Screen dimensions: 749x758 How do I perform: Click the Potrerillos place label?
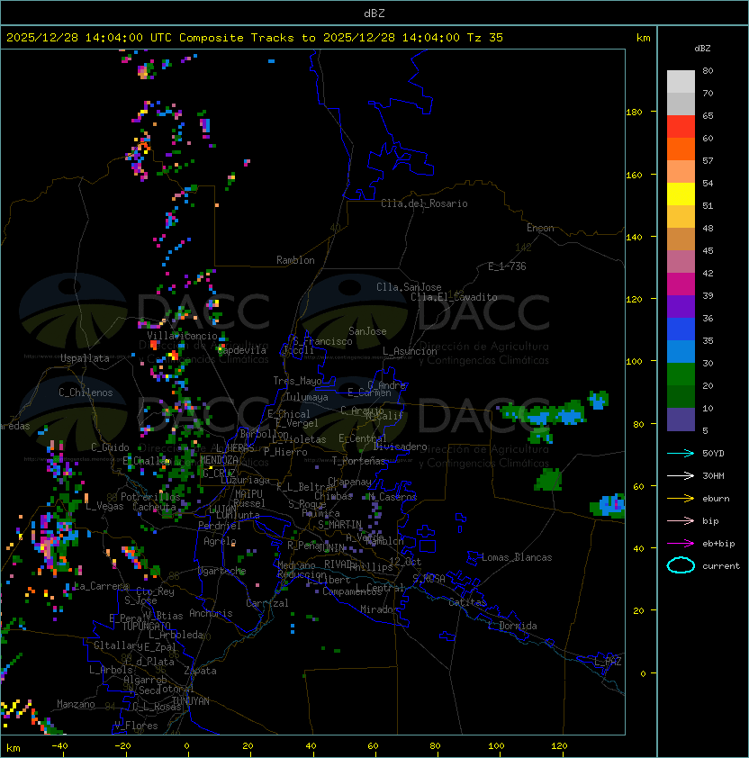tap(150, 496)
